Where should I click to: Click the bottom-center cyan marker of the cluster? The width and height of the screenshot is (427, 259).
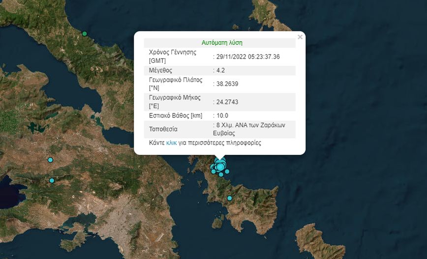[x=221, y=174]
